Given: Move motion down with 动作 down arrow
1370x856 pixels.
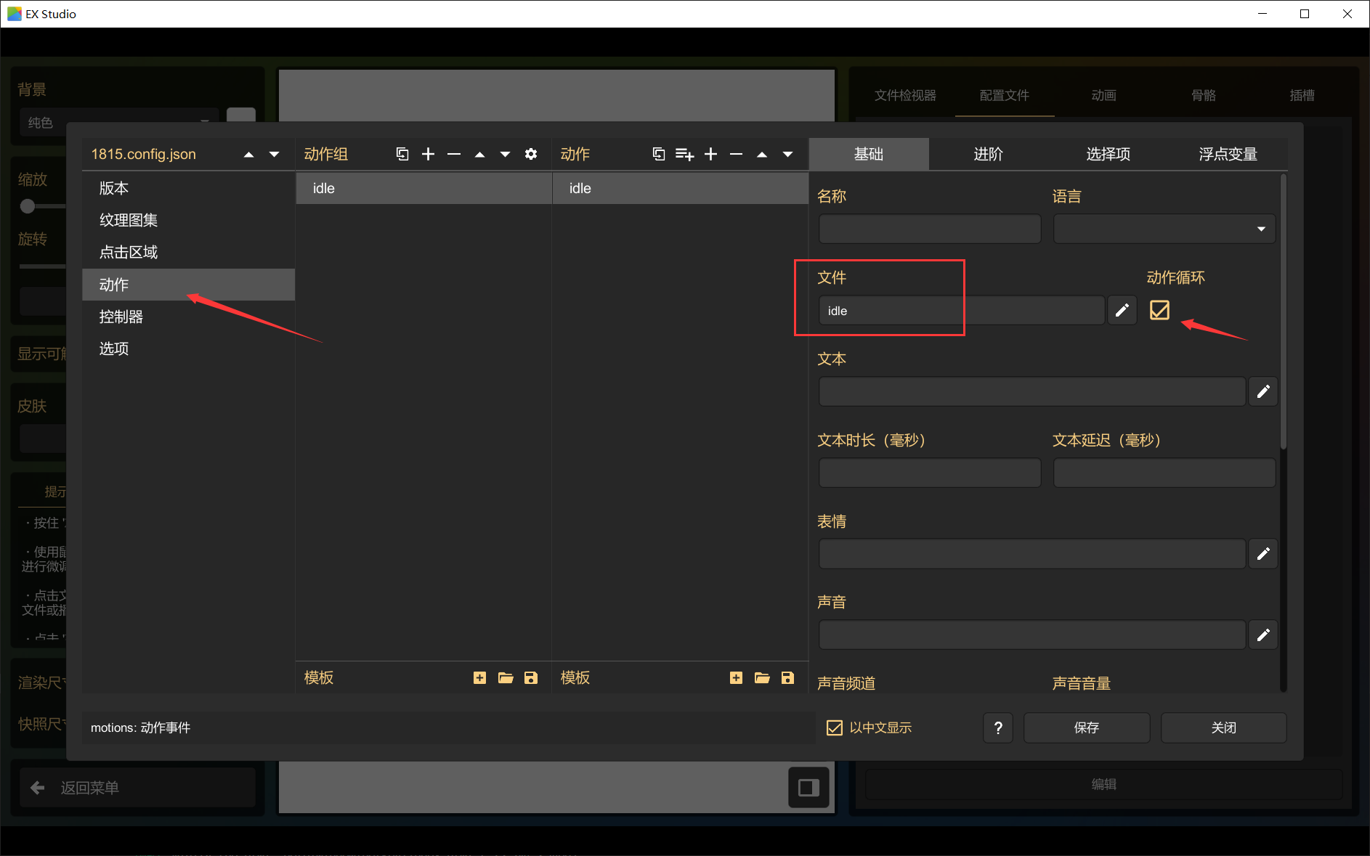Looking at the screenshot, I should (787, 154).
